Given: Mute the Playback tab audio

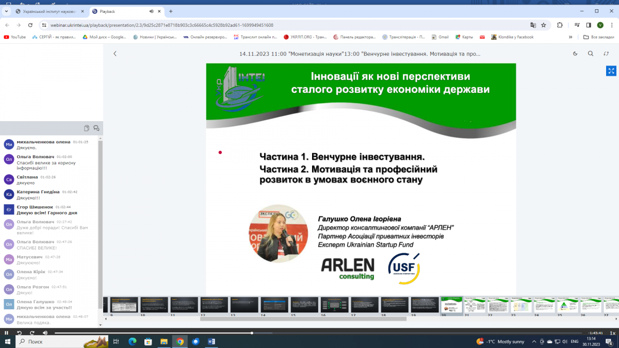Looking at the screenshot, I should 152,11.
